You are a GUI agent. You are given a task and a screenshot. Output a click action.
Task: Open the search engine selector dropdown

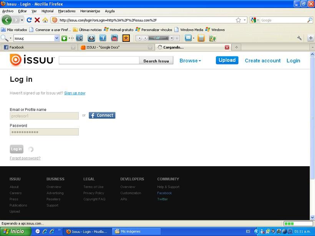click(258, 20)
